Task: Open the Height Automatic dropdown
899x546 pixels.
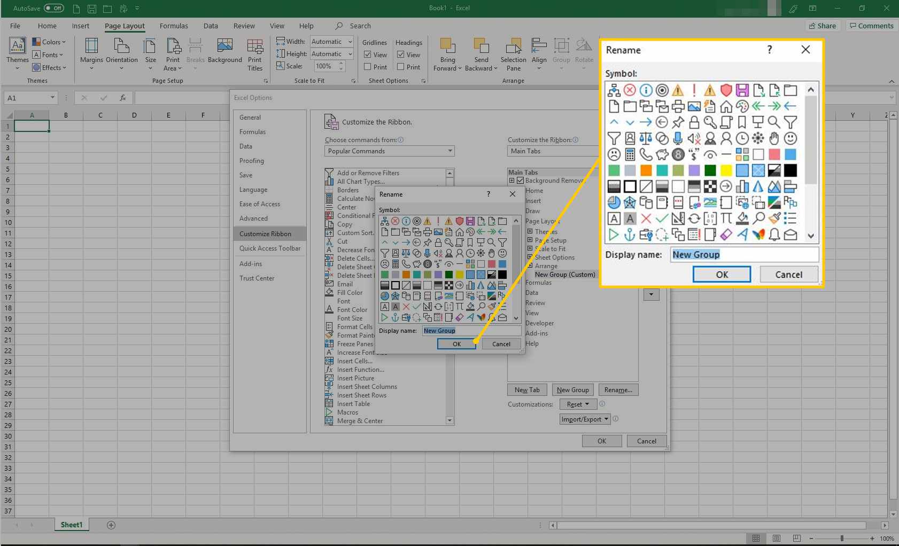Action: click(350, 54)
